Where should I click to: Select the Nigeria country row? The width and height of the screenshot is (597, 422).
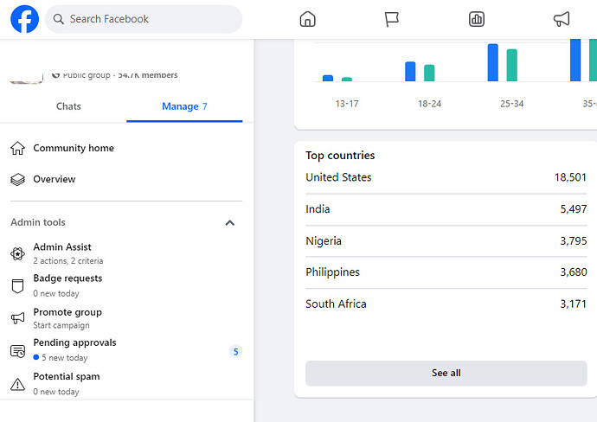[446, 241]
